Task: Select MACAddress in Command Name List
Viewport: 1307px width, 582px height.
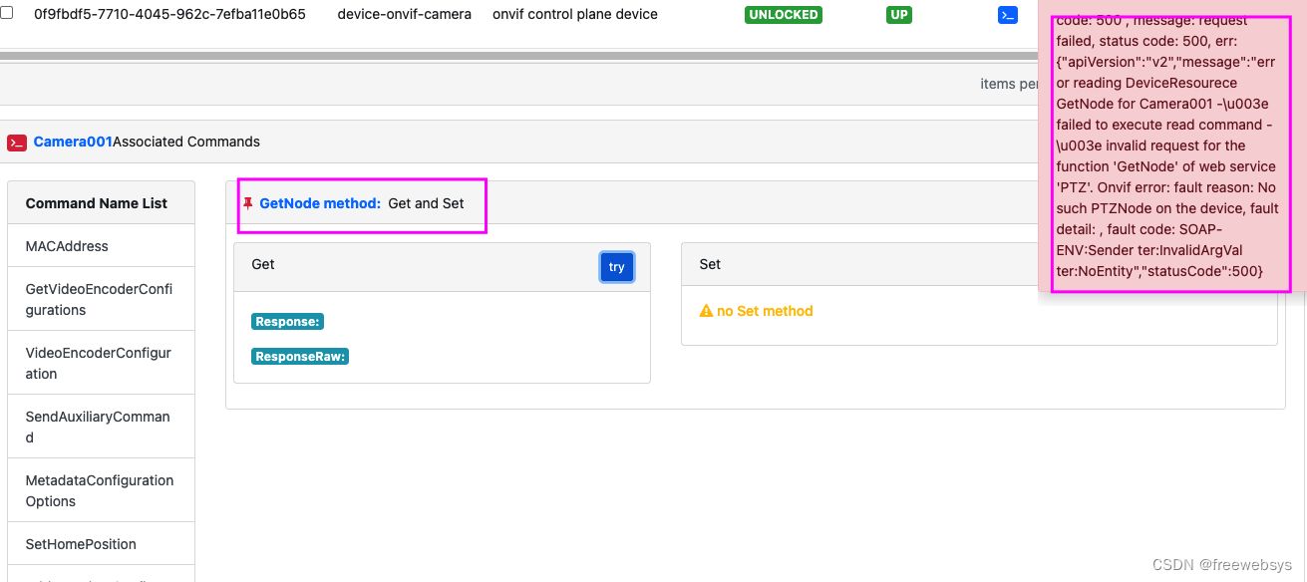Action: [101, 246]
